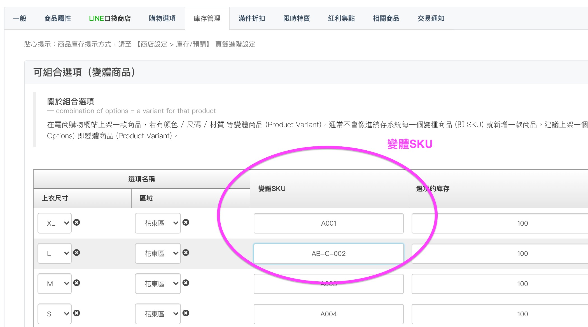The image size is (588, 327).
Task: Switch to the 商品屬性 tab
Action: click(x=58, y=18)
